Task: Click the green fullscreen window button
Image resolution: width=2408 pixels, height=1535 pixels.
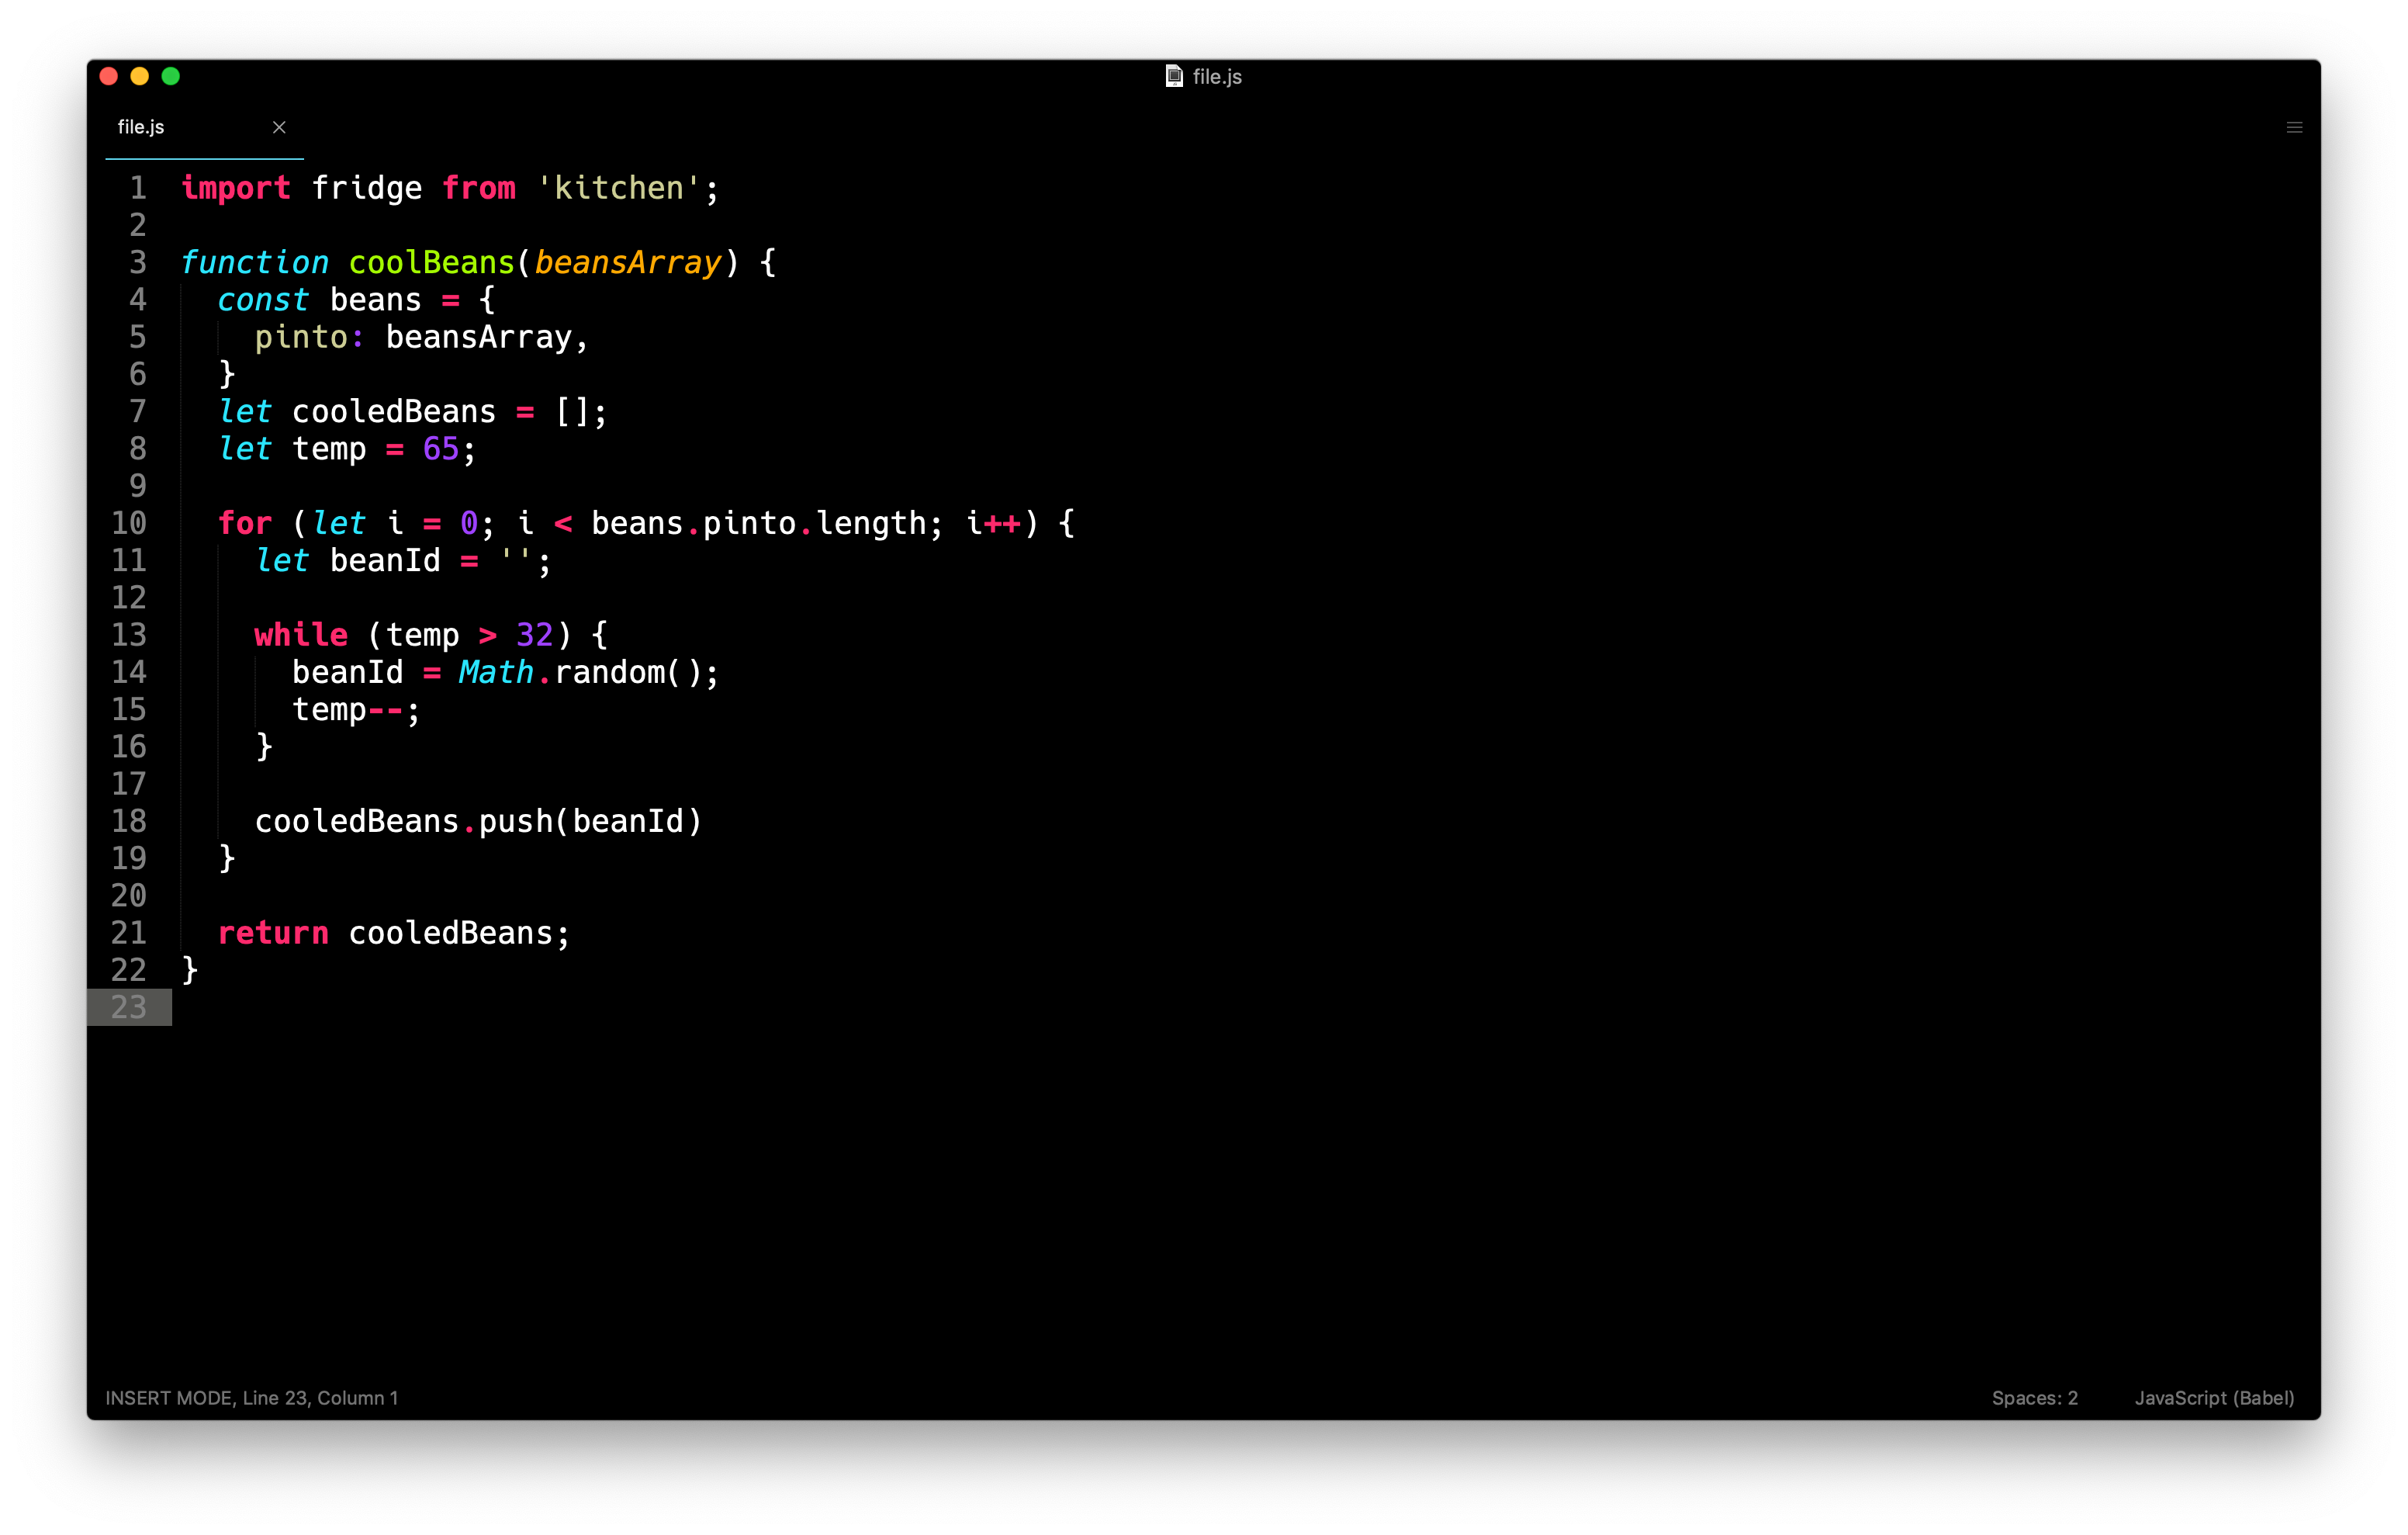Action: pyautogui.click(x=171, y=76)
